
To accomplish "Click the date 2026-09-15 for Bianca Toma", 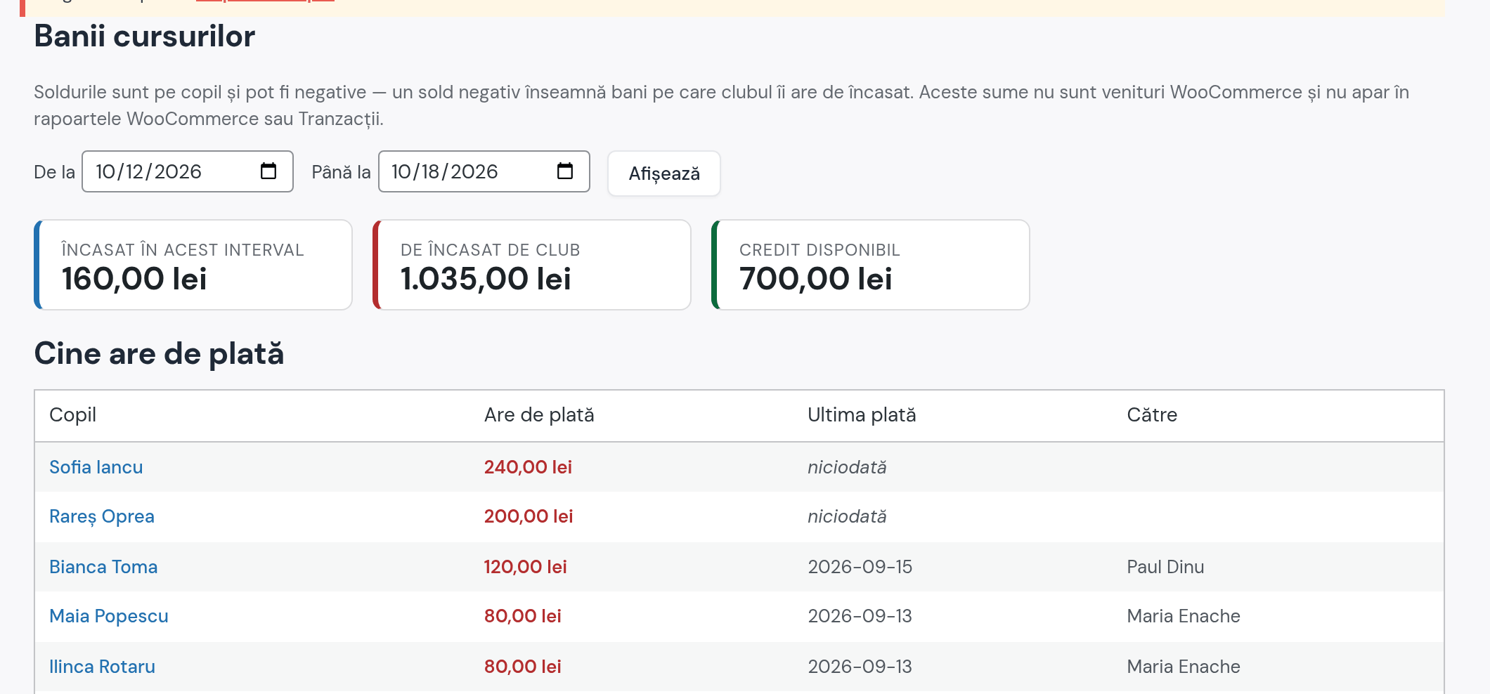I will pyautogui.click(x=860, y=567).
